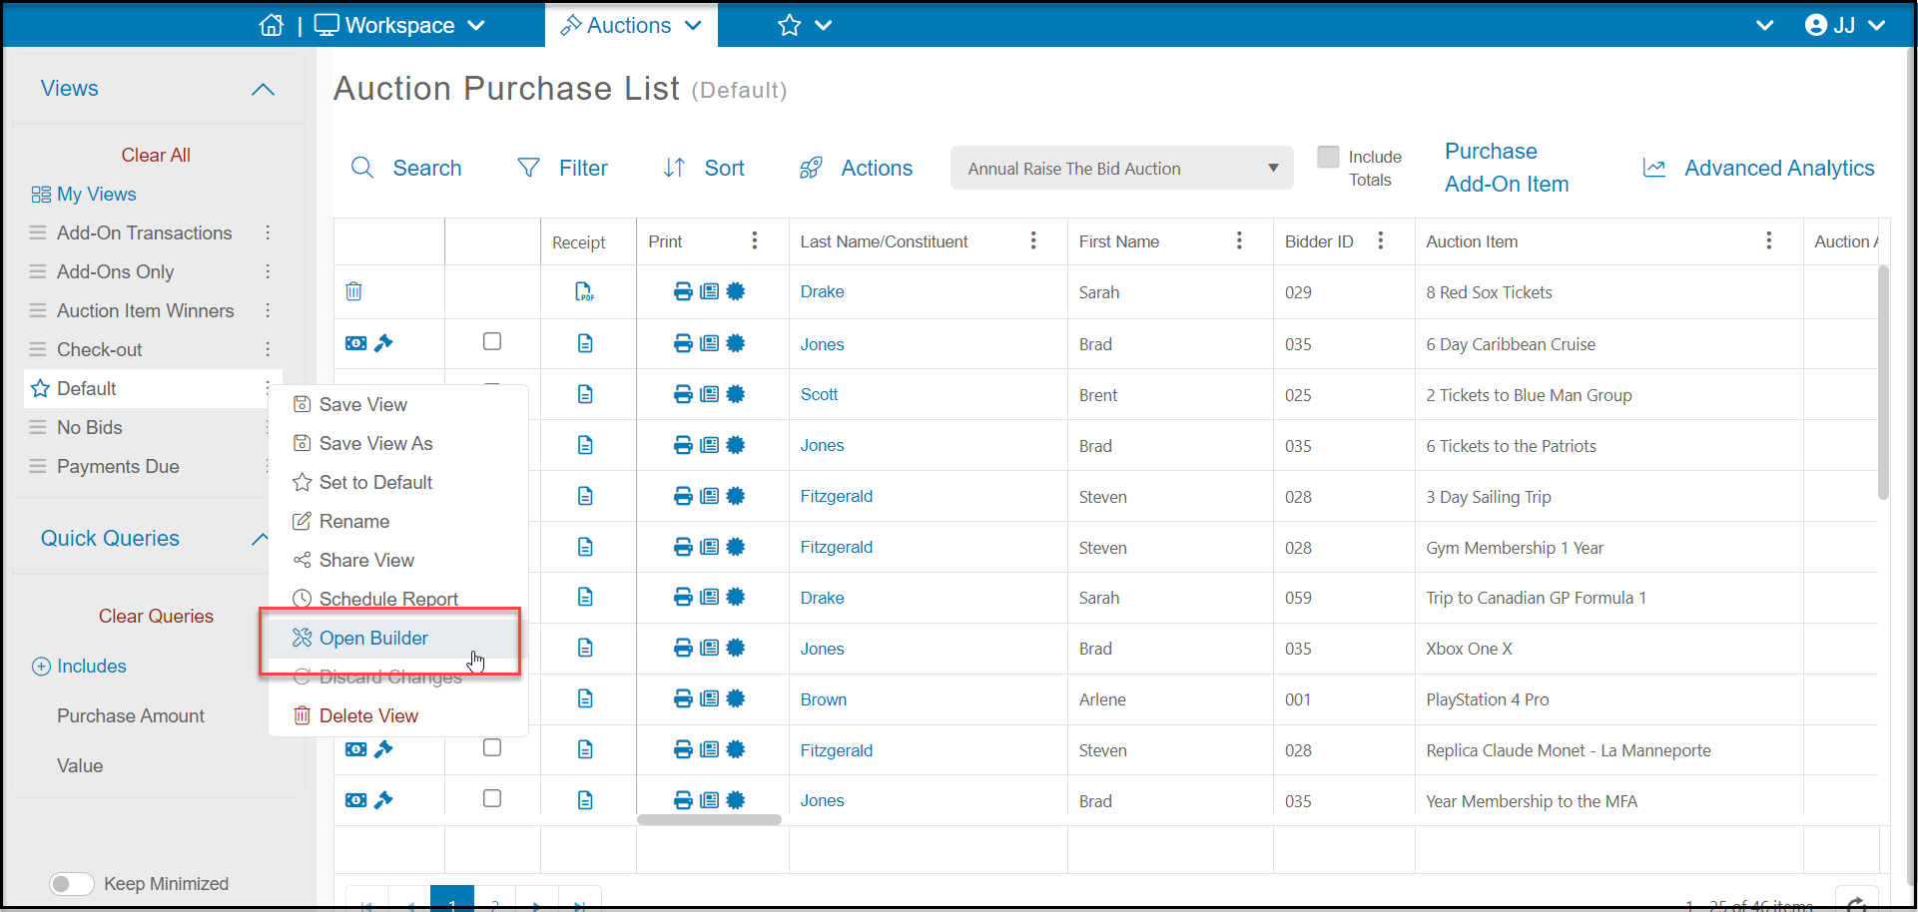Click the horizontal scrollbar under the grid

(x=709, y=820)
